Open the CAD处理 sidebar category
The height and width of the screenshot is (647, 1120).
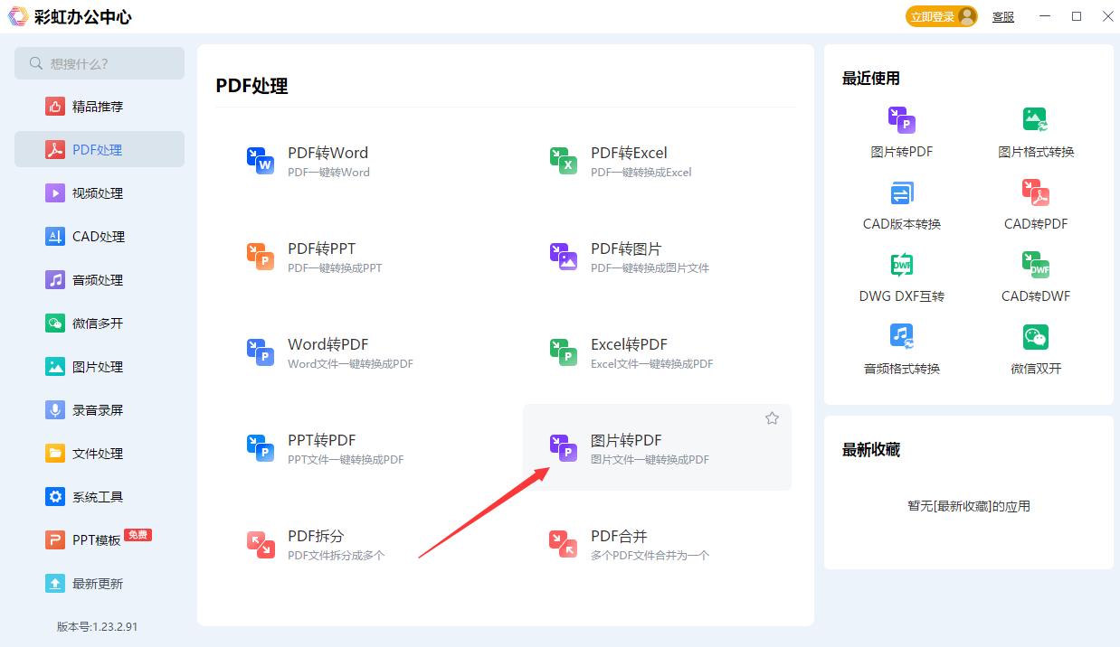point(100,236)
